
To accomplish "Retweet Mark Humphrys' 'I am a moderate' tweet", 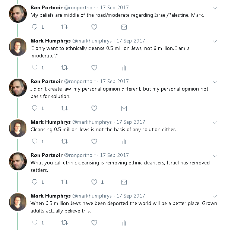I will [64, 68].
